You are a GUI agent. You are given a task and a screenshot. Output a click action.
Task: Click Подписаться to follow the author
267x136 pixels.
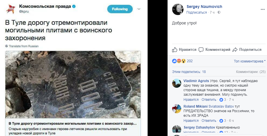point(197,12)
